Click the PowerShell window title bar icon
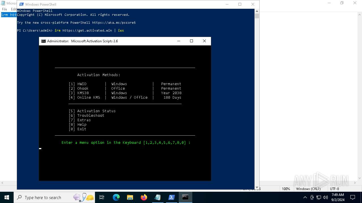Image resolution: width=362 pixels, height=203 pixels. 21,4
